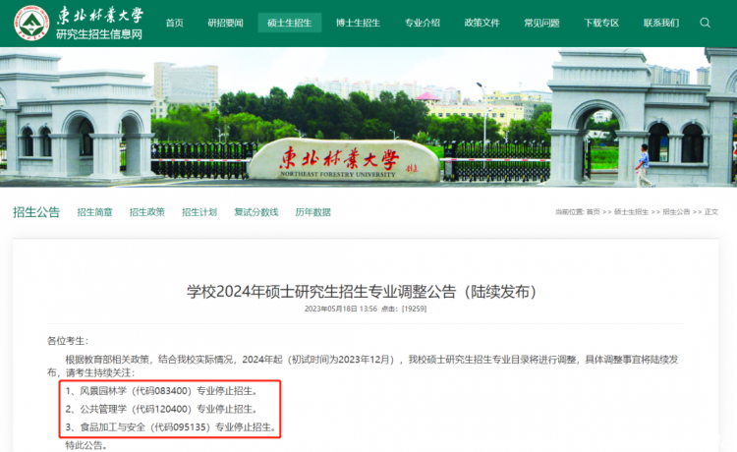Go to 首页 in the top navigation
The width and height of the screenshot is (737, 452).
click(x=175, y=23)
